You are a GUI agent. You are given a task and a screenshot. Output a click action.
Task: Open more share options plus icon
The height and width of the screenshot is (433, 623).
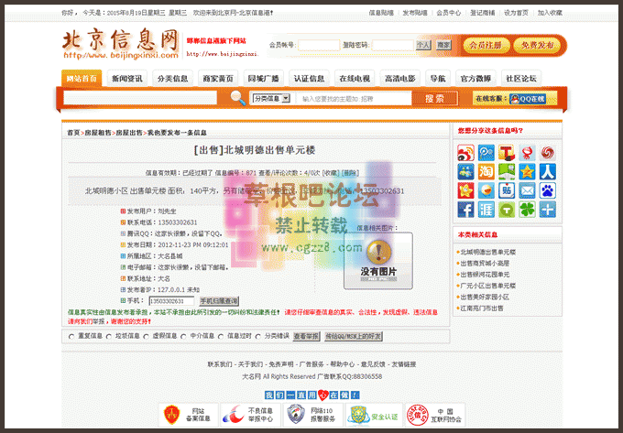click(548, 210)
